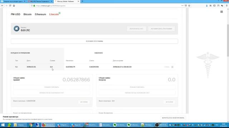Screen dimensions: 229x128
Task: Open the browser library icon
Action: point(211,6)
